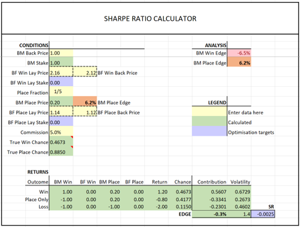Select the BM Back Price input cell
The height and width of the screenshot is (227, 300).
pos(61,53)
